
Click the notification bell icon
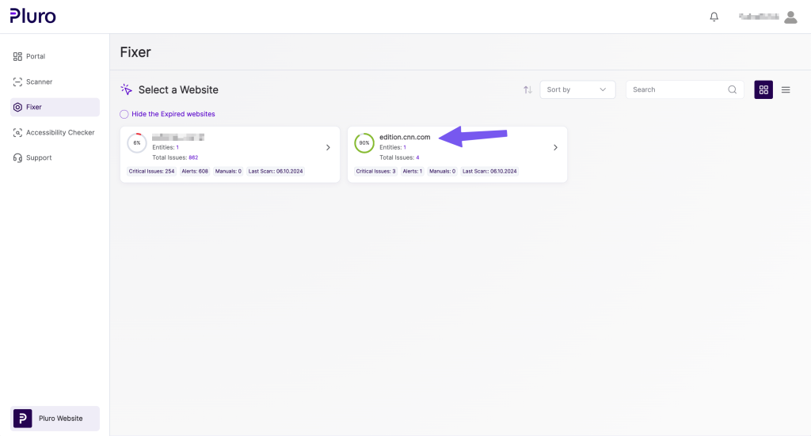coord(714,17)
